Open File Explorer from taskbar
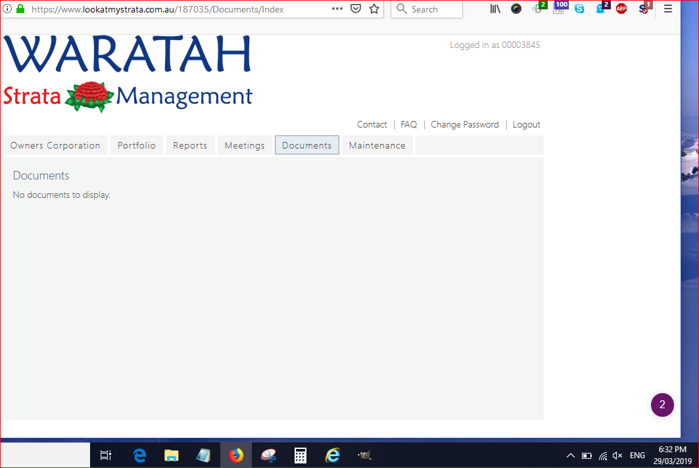Viewport: 699px width, 468px height. point(171,455)
